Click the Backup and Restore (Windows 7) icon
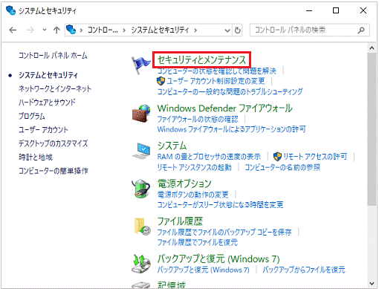The height and width of the screenshot is (289, 379). pos(141,264)
